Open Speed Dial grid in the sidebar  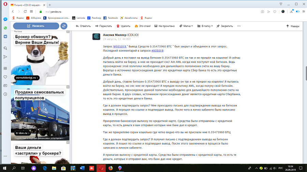pos(5,68)
